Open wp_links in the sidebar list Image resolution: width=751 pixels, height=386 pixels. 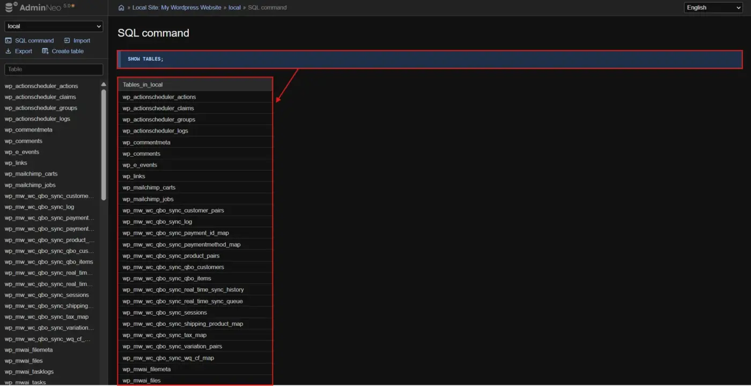click(x=16, y=163)
